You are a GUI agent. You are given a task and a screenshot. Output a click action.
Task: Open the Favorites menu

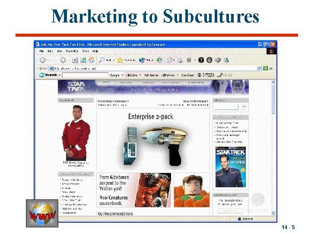(72, 51)
